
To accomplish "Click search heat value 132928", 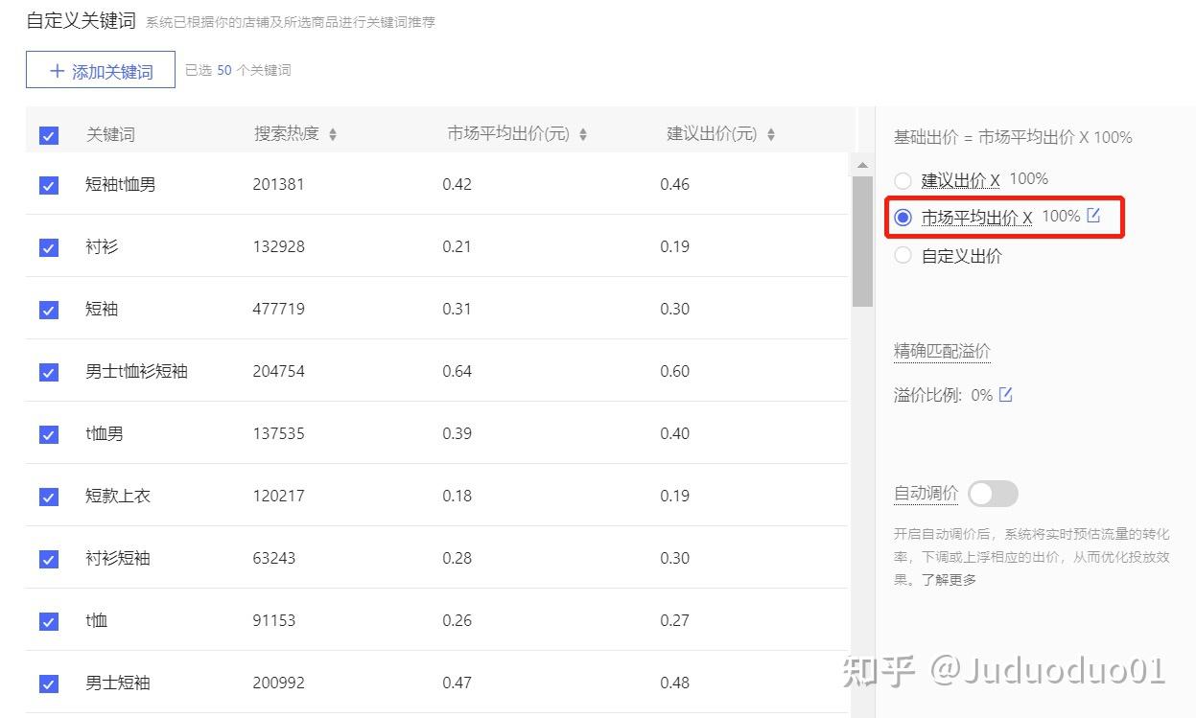I will [278, 246].
